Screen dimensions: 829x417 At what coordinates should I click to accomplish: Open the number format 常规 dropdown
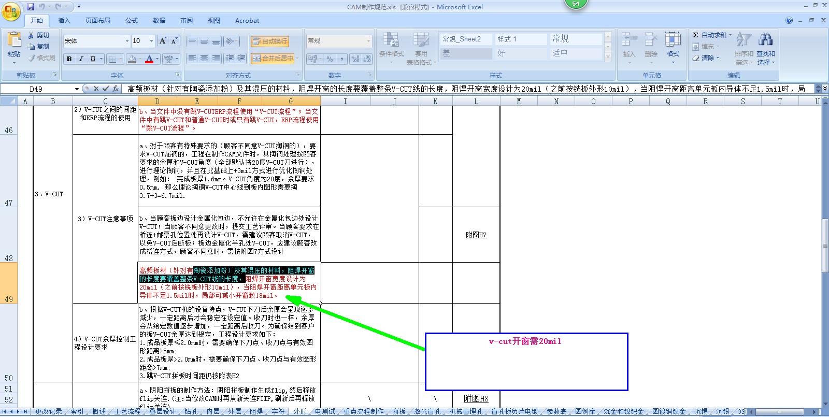368,41
